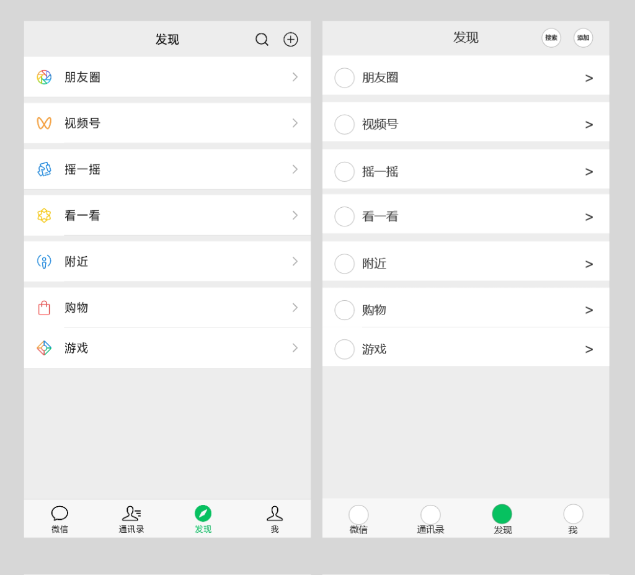Viewport: 635px width, 575px height.
Task: Click the wireframe placeholder circle beside 购物
Action: 345,310
